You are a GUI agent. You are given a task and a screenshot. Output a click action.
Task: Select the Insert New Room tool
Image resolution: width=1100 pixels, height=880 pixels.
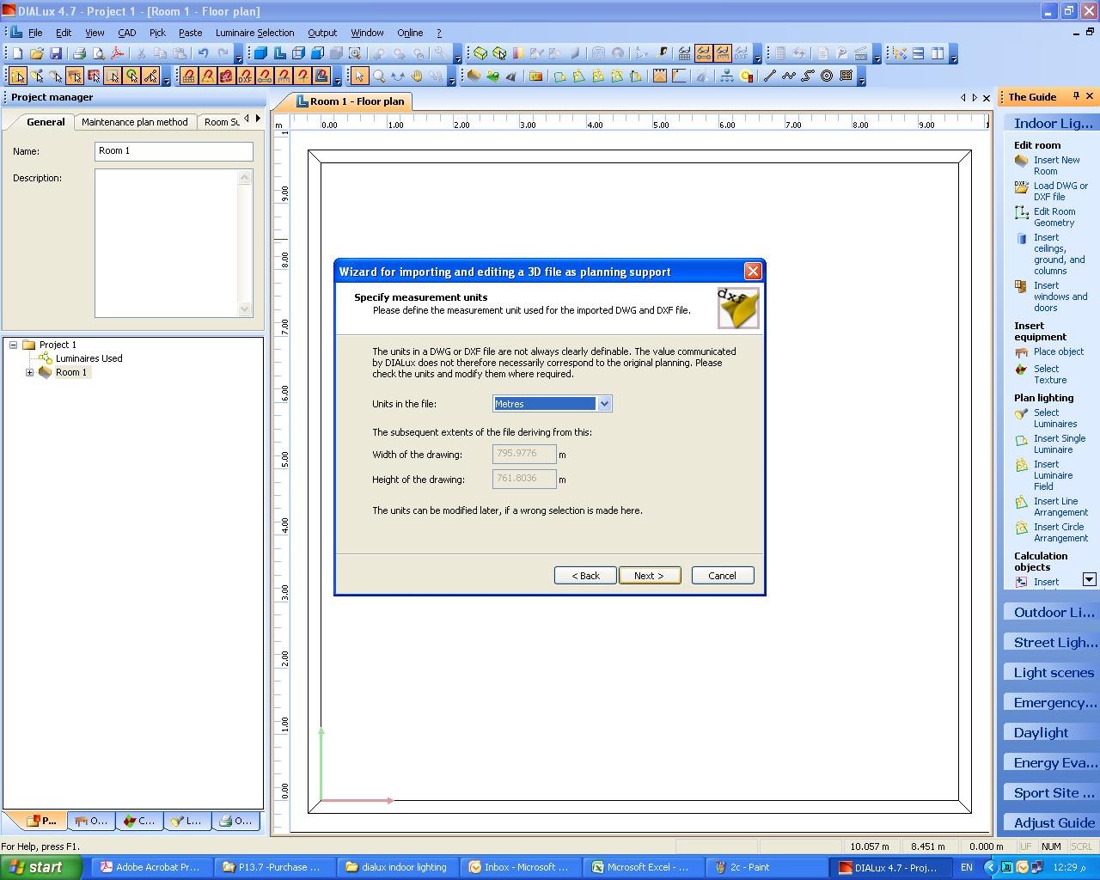click(x=1055, y=165)
